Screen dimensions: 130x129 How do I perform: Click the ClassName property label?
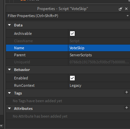pos(23,41)
